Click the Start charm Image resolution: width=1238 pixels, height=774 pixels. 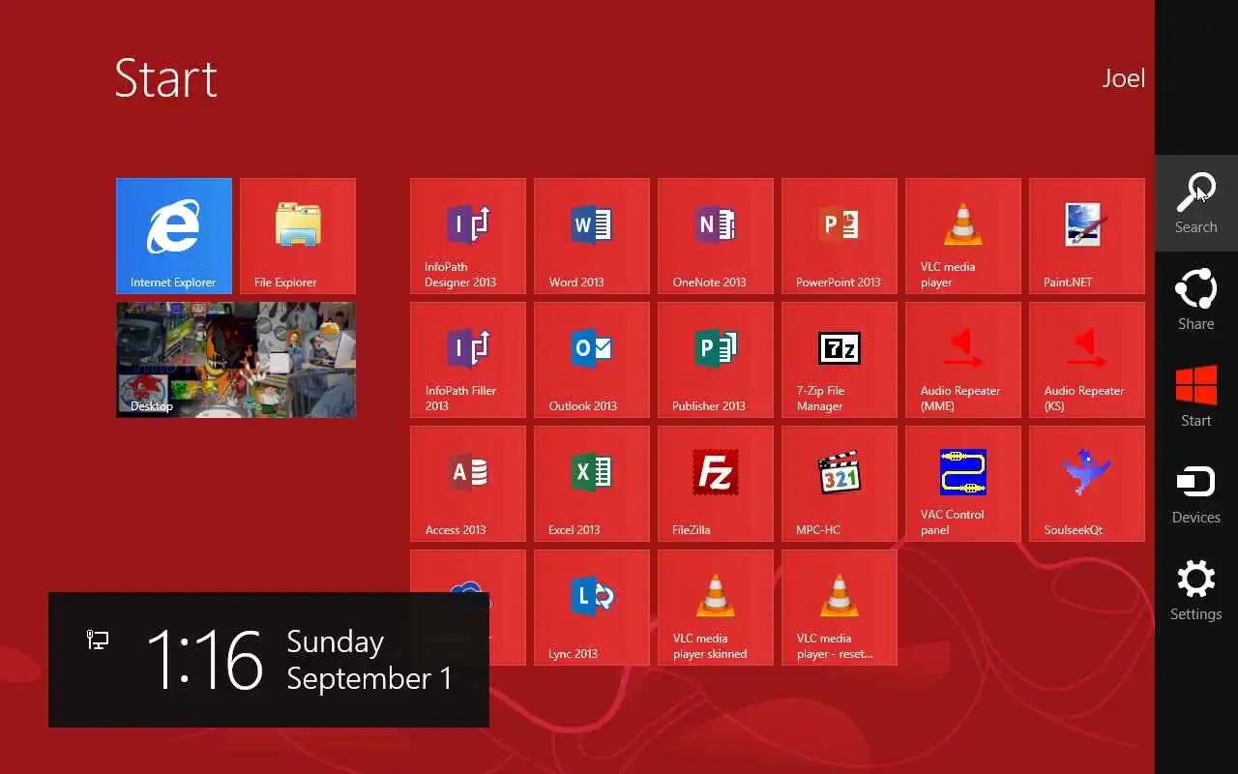1196,397
